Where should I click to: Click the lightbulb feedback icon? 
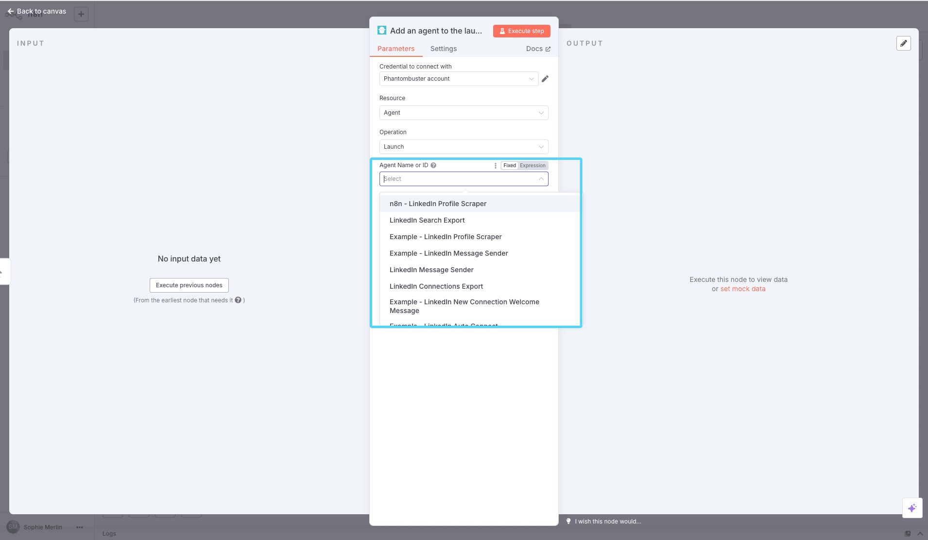pyautogui.click(x=568, y=522)
